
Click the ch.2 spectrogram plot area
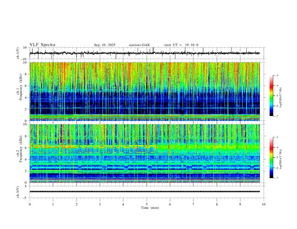[x=144, y=153]
